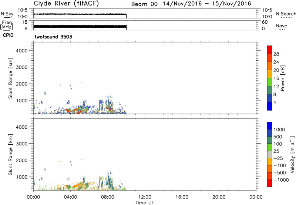Viewport: 296px width, 205px height.
Task: Click the '1000' velocity colorbar value
Action: pos(279,130)
